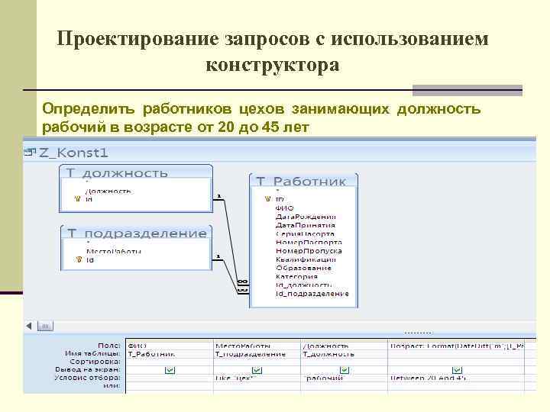Click the Должность cell in the Поле row
Image resolution: width=550 pixels, height=412 pixels.
click(x=345, y=346)
